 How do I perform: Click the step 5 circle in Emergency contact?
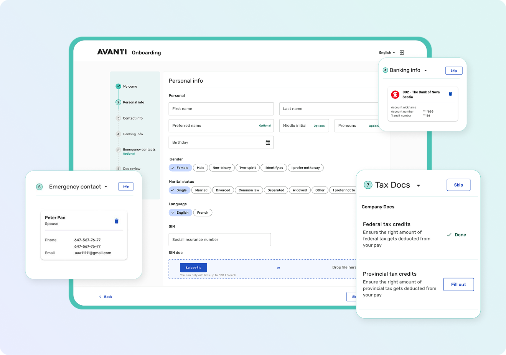coord(39,186)
